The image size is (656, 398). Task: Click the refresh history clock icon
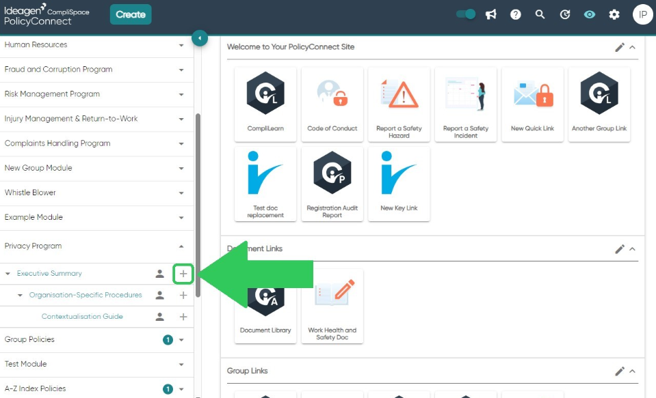point(565,14)
